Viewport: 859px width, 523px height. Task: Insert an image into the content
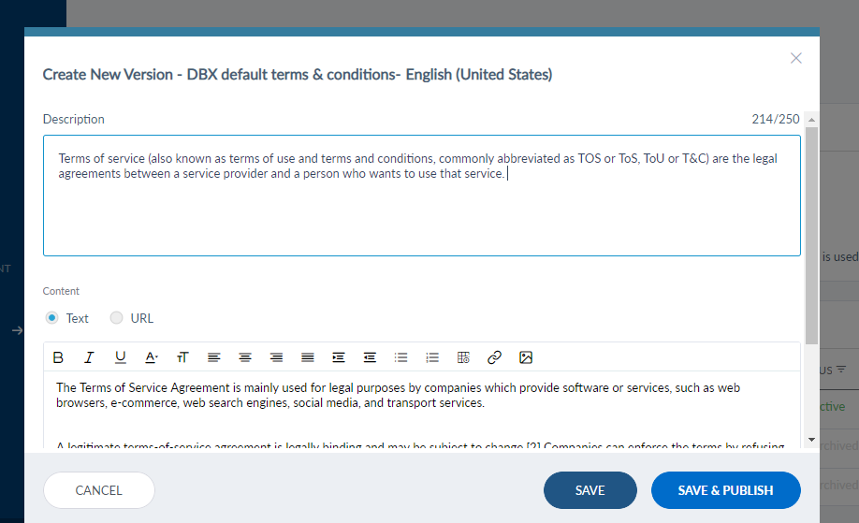(x=526, y=357)
